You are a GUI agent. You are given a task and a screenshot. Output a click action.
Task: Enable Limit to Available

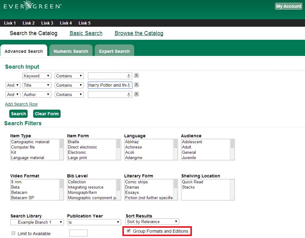pos(13,233)
